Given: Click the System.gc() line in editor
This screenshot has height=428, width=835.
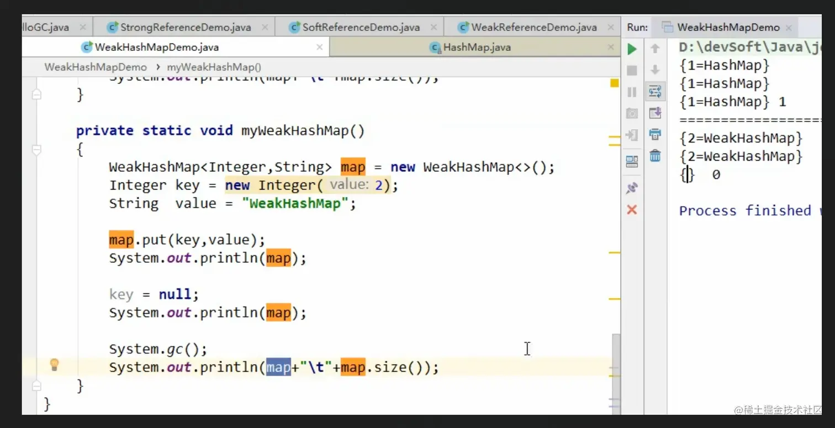Looking at the screenshot, I should tap(158, 349).
